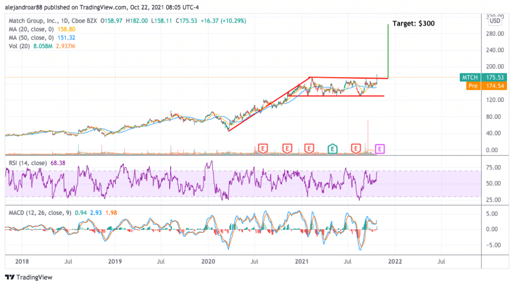
Task: Click the MACD 5.00 axis label
Action: coord(492,214)
